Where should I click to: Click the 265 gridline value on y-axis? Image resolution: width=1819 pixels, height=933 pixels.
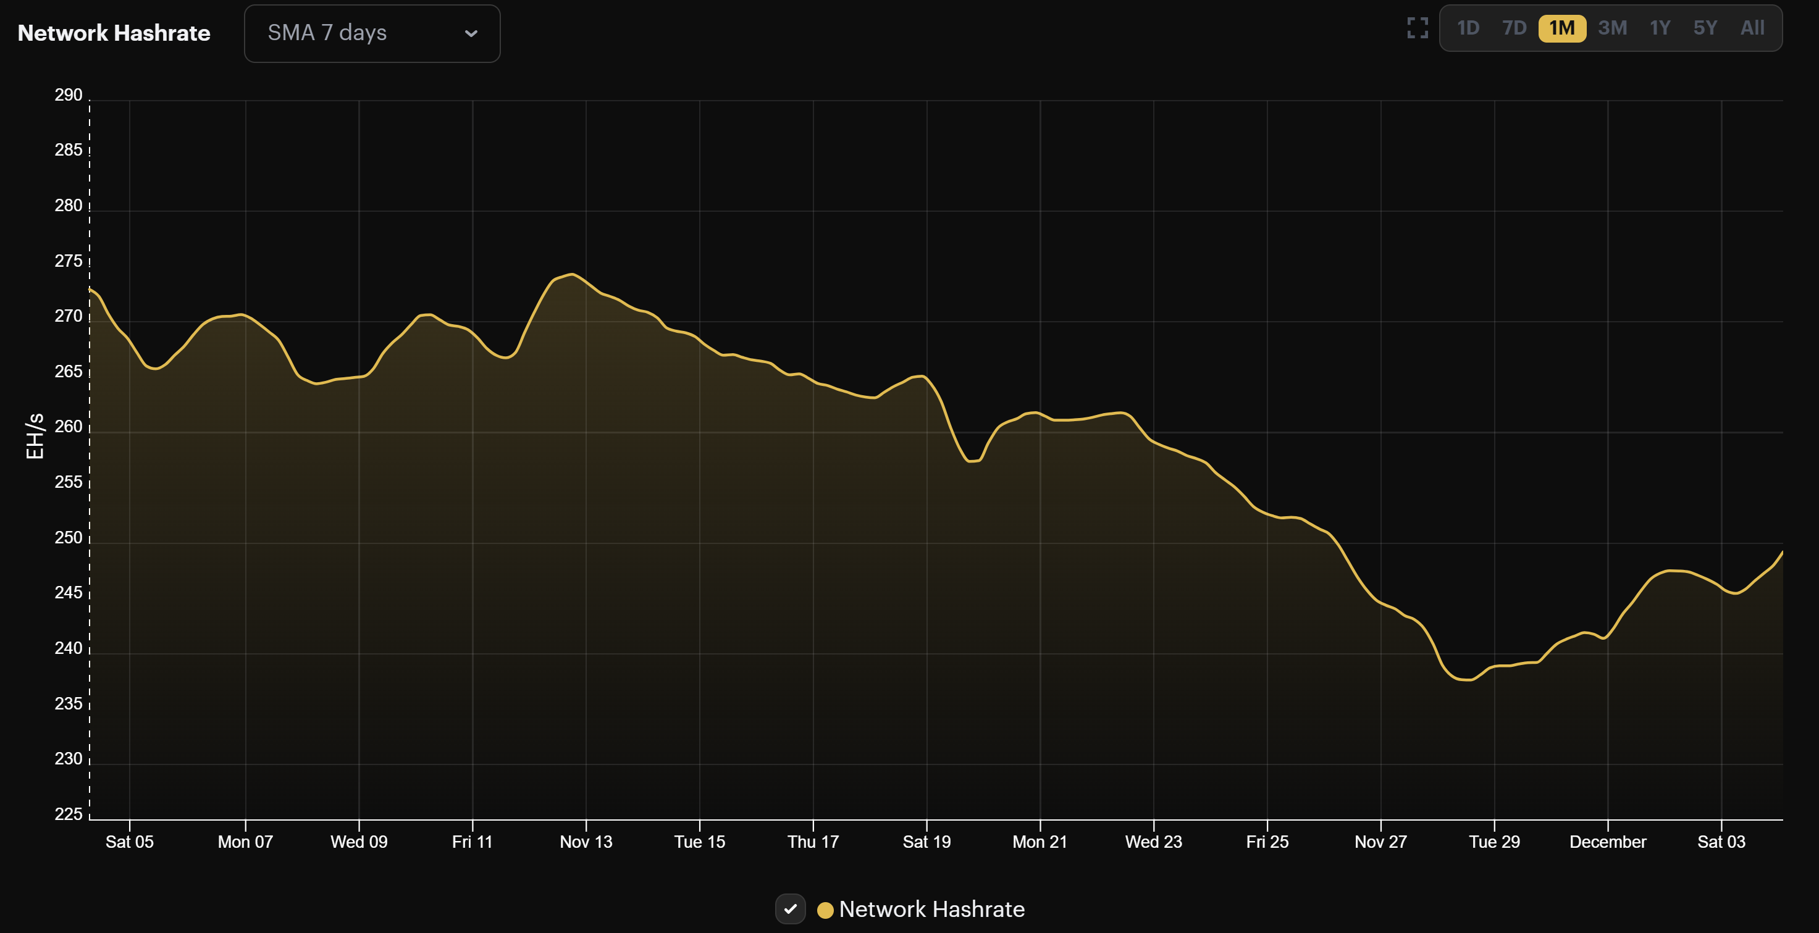[x=69, y=372]
